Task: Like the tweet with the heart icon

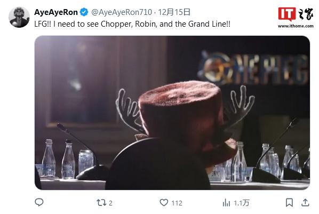Action: coord(164,203)
